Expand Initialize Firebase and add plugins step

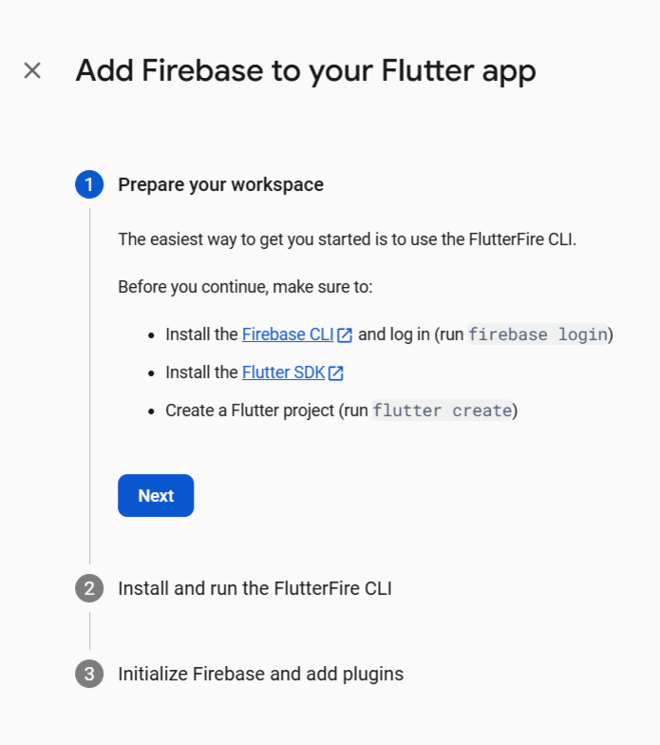tap(260, 674)
